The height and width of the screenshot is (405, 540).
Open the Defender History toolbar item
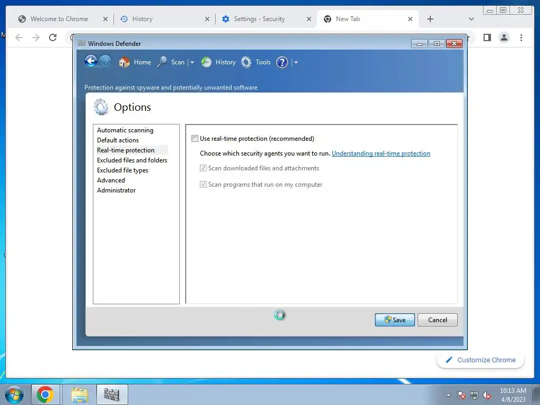[218, 62]
